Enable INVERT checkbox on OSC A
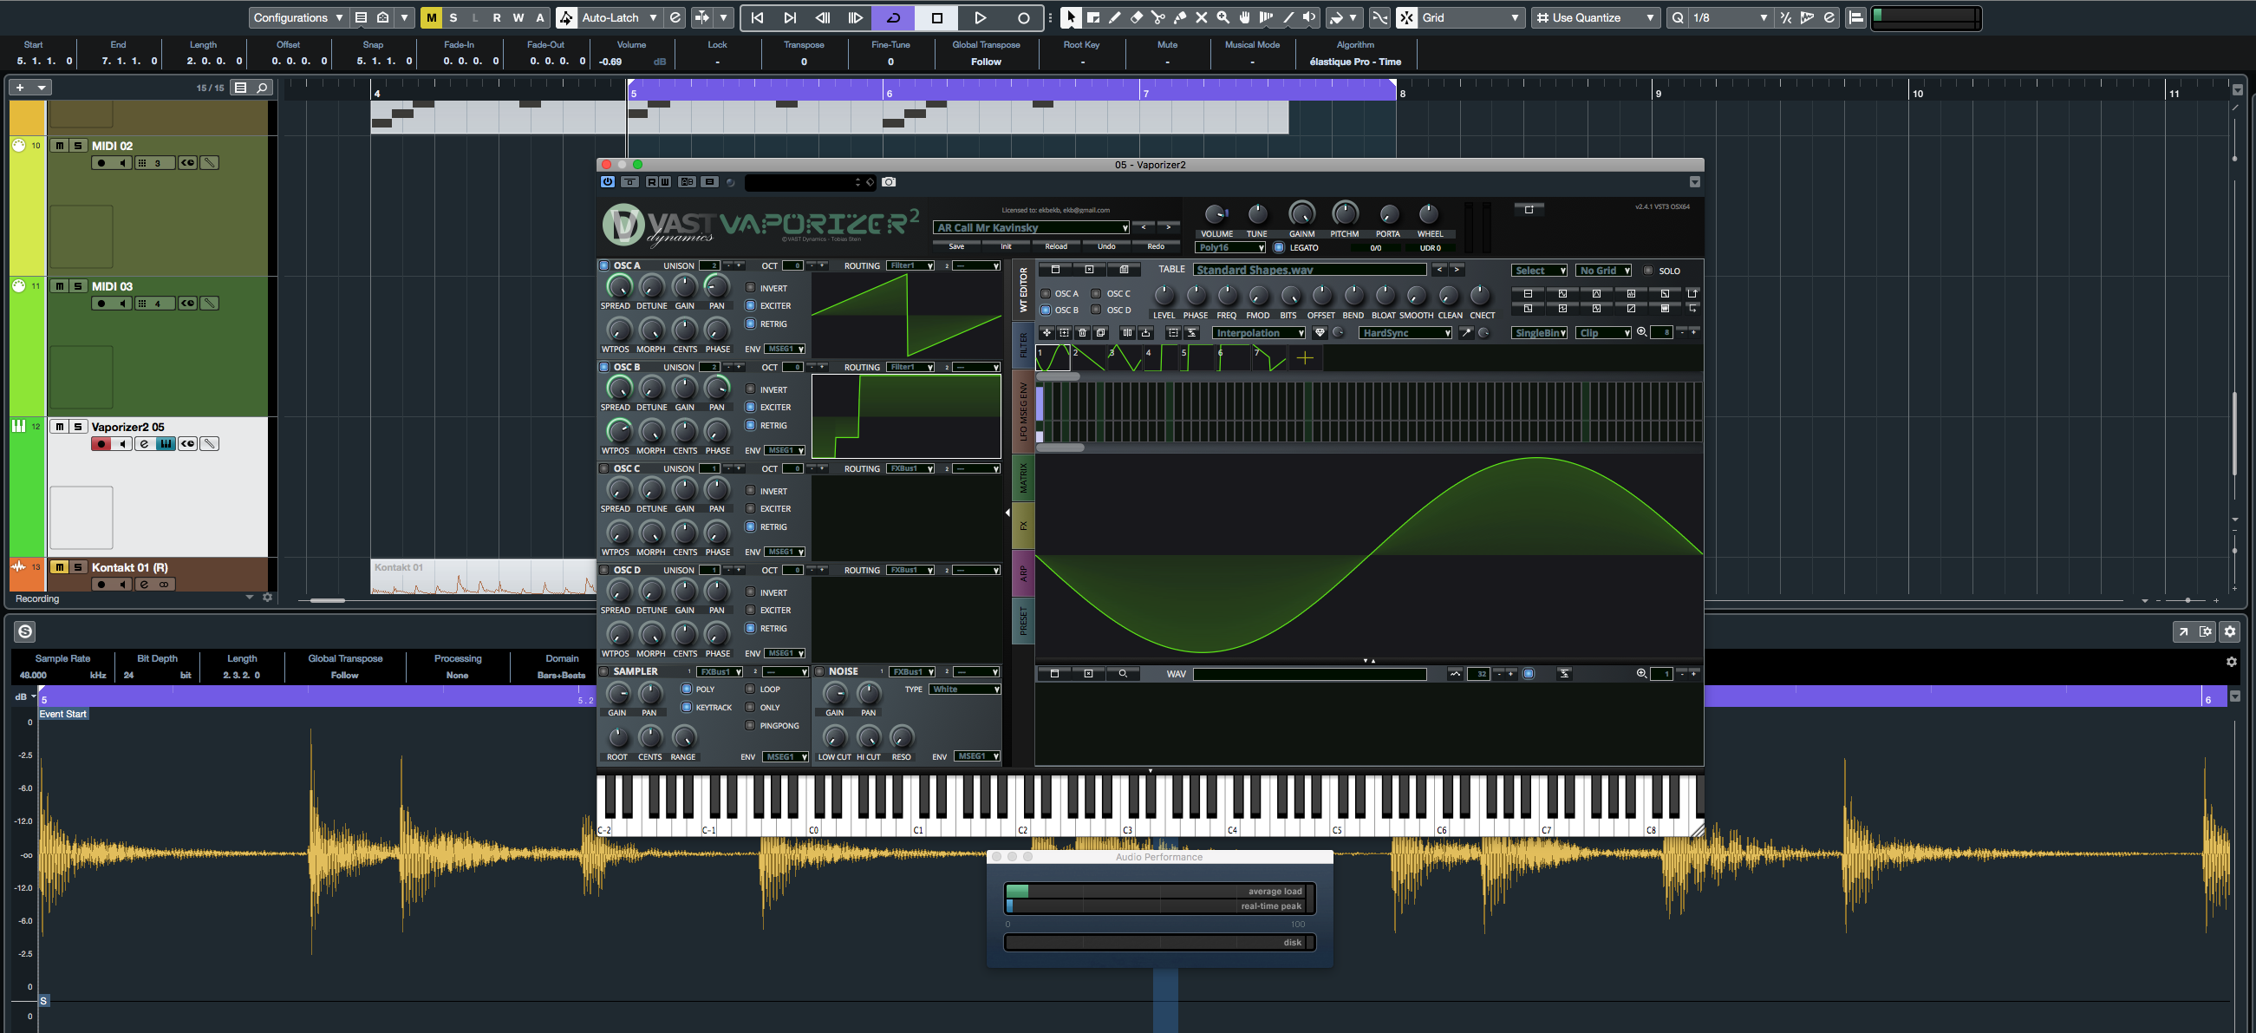The height and width of the screenshot is (1033, 2256). click(751, 287)
